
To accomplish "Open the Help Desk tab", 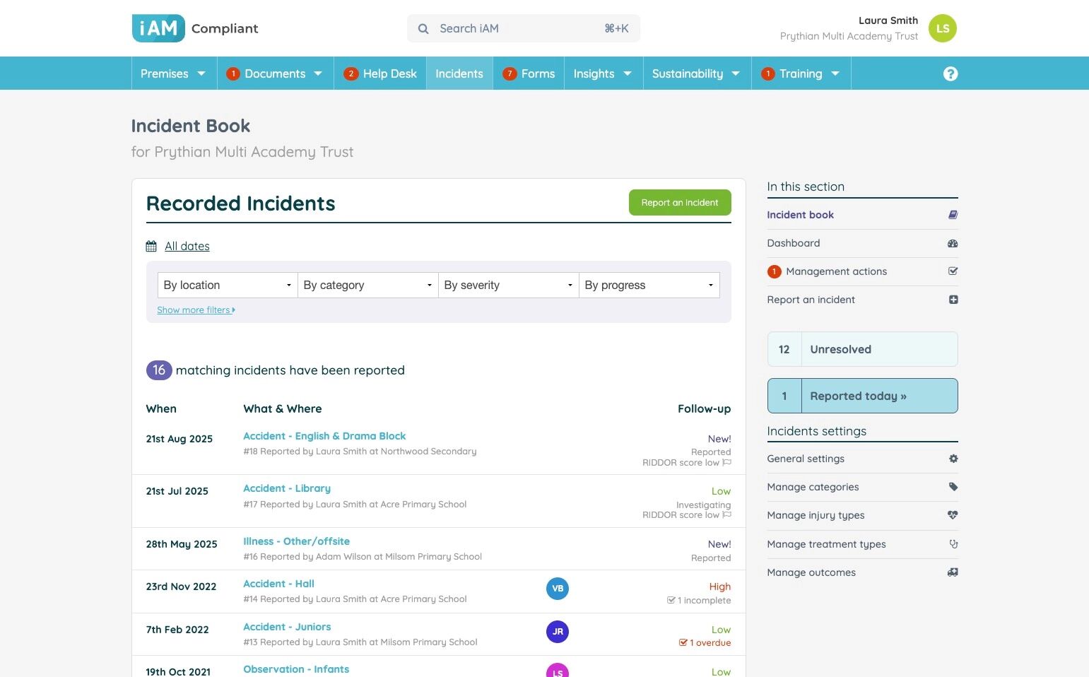I will pos(380,73).
